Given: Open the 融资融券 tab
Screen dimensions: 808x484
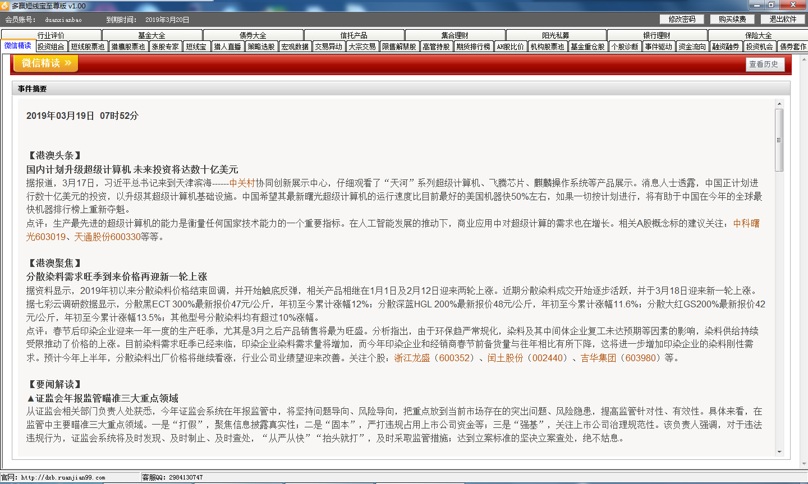Looking at the screenshot, I should click(x=726, y=47).
